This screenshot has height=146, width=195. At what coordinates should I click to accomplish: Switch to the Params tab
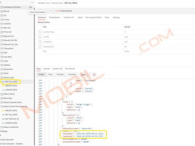(41, 18)
